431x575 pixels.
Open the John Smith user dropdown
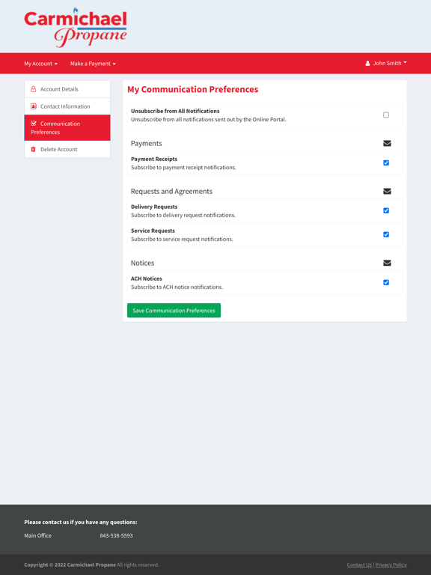click(386, 63)
